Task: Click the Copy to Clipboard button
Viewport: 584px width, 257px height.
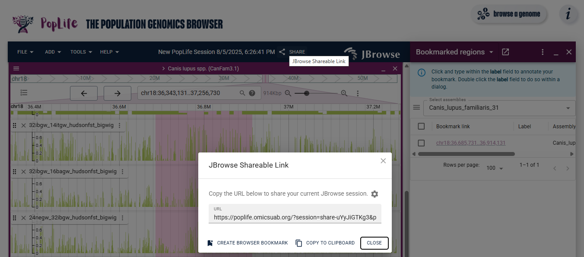Action: (325, 243)
